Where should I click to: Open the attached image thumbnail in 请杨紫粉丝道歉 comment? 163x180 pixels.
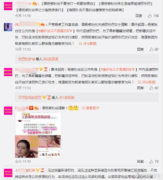(x=38, y=135)
